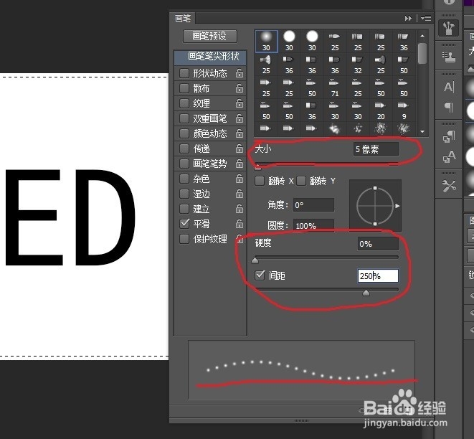Click the 间距 slider handle
Viewport: 474px width, 439px height.
(366, 293)
